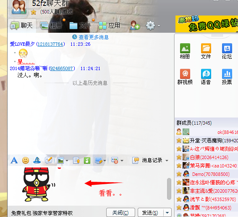Open the settings gear dropdown arrow
This screenshot has width=238, height=217.
click(x=159, y=26)
